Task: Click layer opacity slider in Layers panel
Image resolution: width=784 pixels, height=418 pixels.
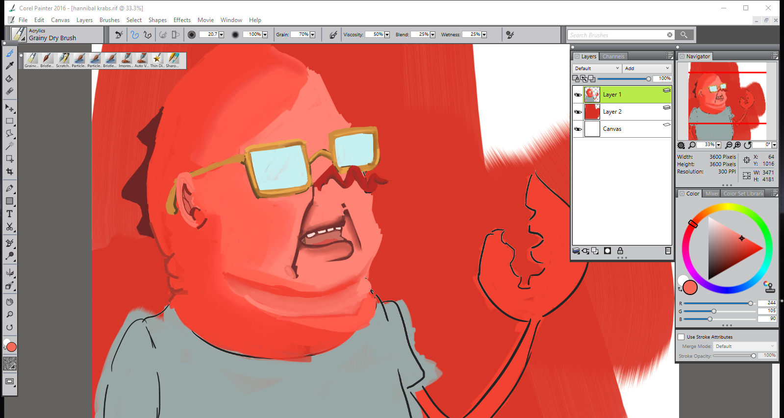Action: [624, 79]
